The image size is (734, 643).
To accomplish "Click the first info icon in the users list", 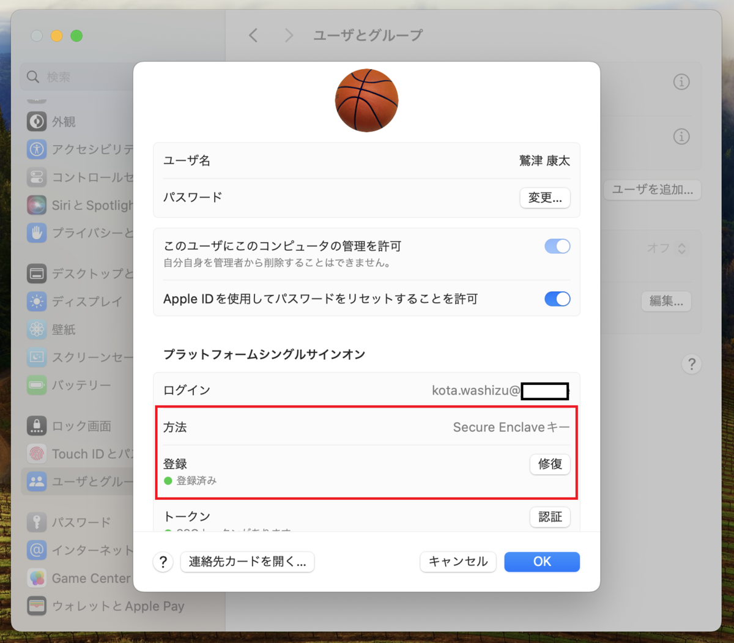I will [x=681, y=82].
